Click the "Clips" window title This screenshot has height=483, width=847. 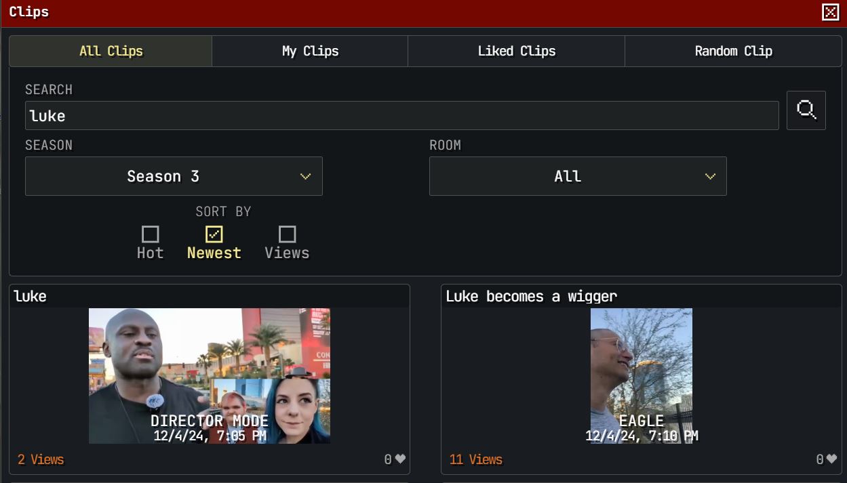point(29,12)
